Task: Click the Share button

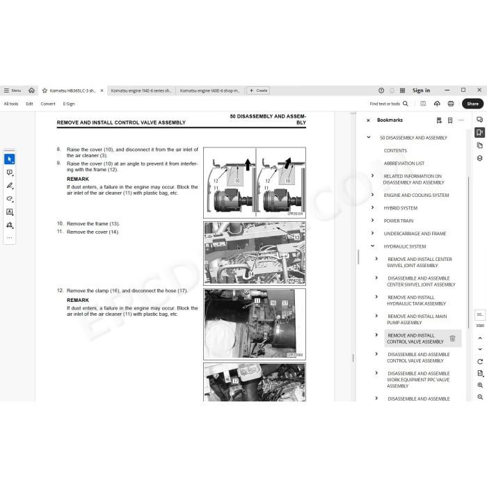Action: coord(472,104)
